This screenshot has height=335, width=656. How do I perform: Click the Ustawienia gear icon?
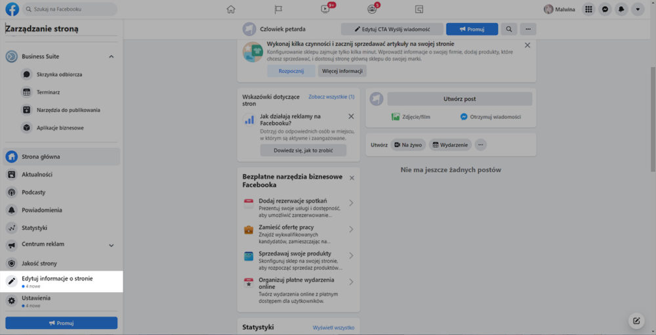[x=12, y=301]
